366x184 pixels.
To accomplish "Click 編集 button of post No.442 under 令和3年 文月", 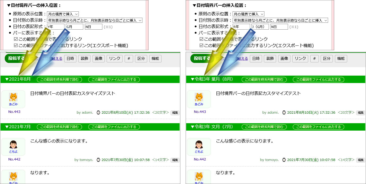I will point(361,160).
